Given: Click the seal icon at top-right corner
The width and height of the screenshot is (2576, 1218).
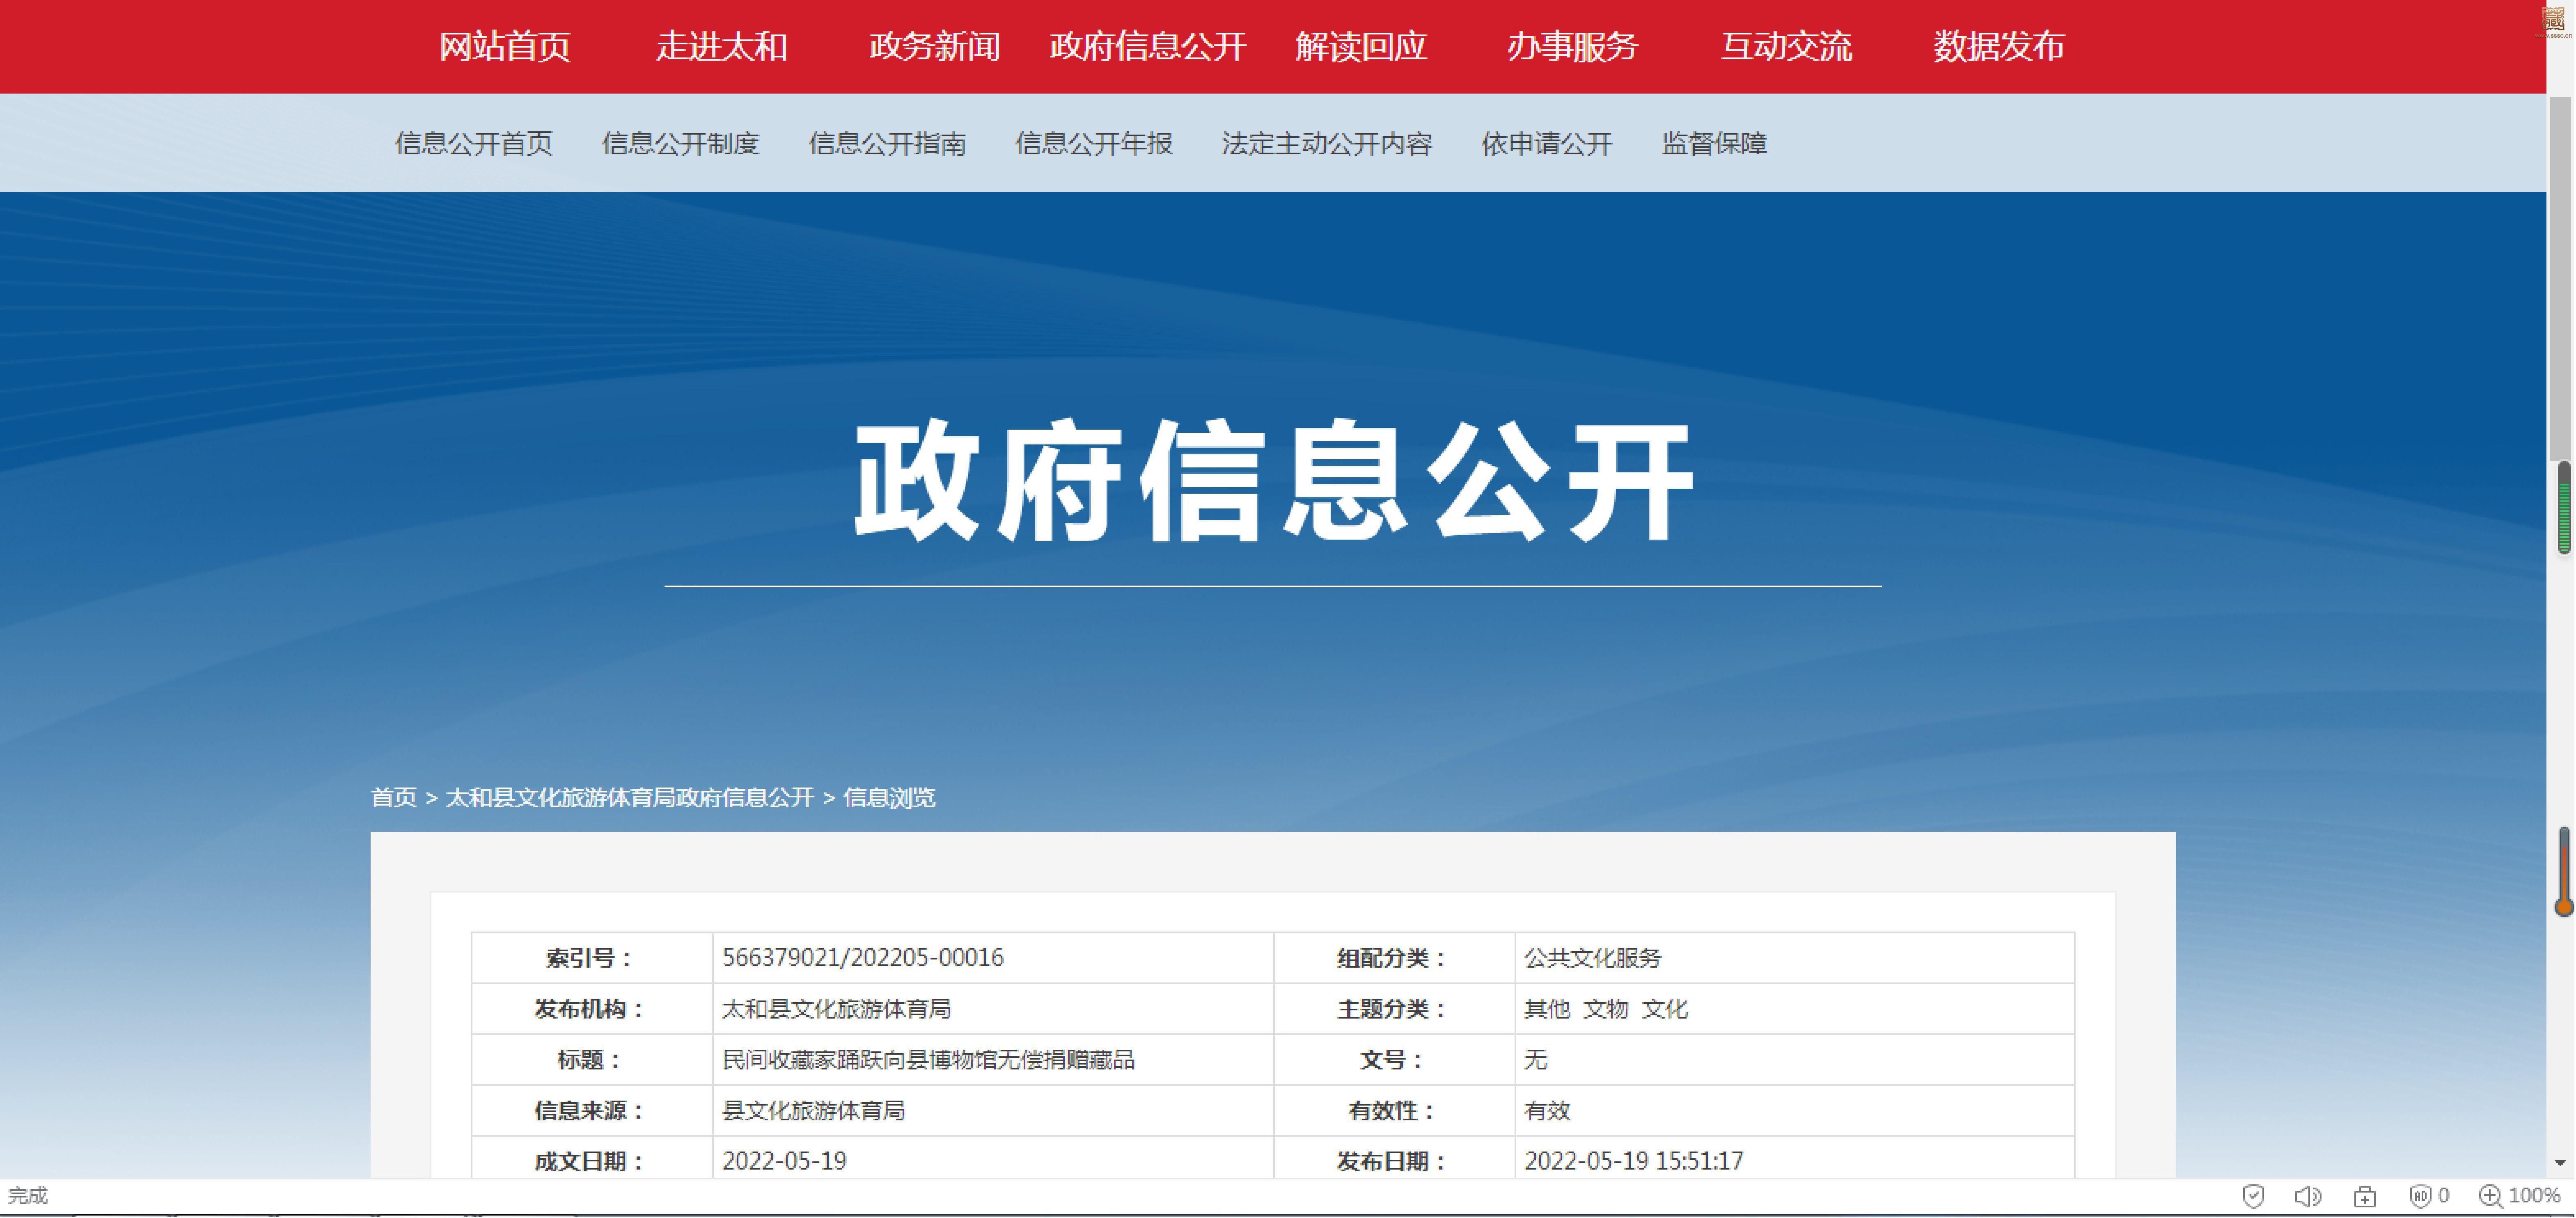Looking at the screenshot, I should (2553, 19).
